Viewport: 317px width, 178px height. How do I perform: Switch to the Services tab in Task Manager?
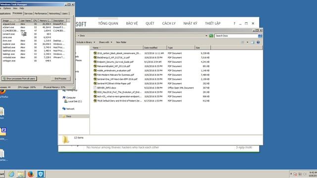29,13
